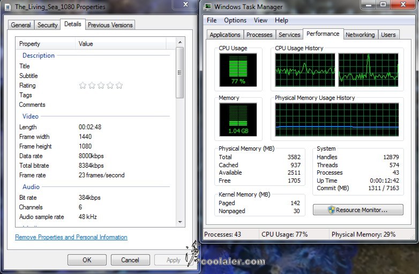Click the Physical Memory Total value 3582
The width and height of the screenshot is (419, 274).
[x=294, y=157]
